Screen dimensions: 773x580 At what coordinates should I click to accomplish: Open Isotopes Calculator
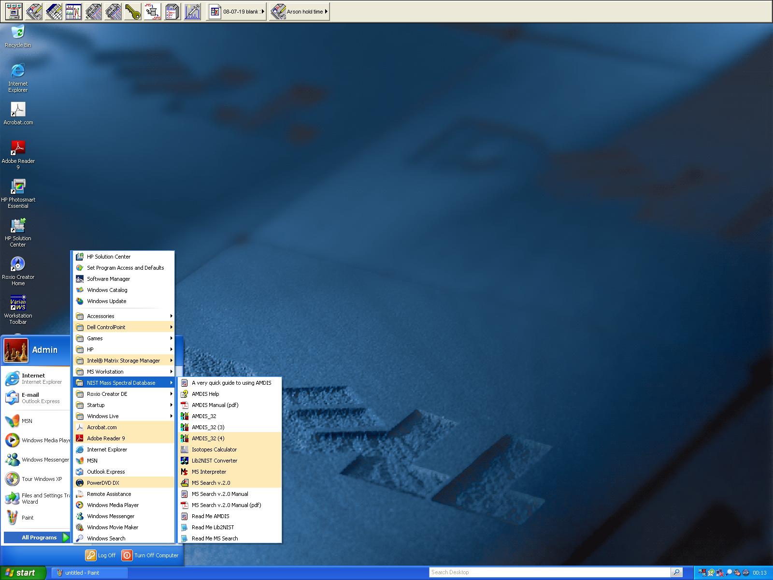(230, 449)
